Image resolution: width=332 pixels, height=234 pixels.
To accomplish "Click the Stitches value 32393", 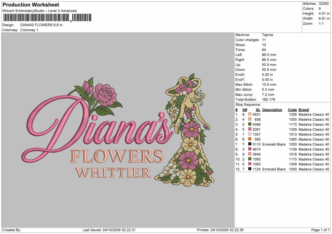I will (x=324, y=4).
